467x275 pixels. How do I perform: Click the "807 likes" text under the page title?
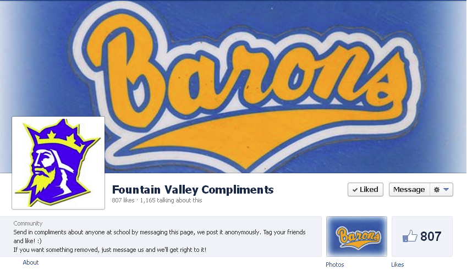pyautogui.click(x=123, y=201)
